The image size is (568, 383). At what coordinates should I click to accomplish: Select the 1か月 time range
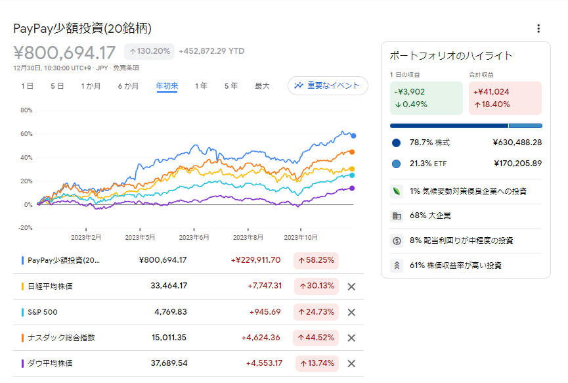coord(91,86)
